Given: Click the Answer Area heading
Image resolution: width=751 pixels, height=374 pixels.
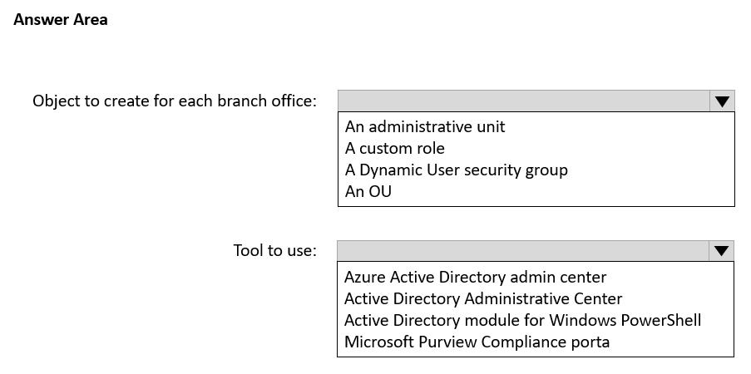Looking at the screenshot, I should coord(61,19).
